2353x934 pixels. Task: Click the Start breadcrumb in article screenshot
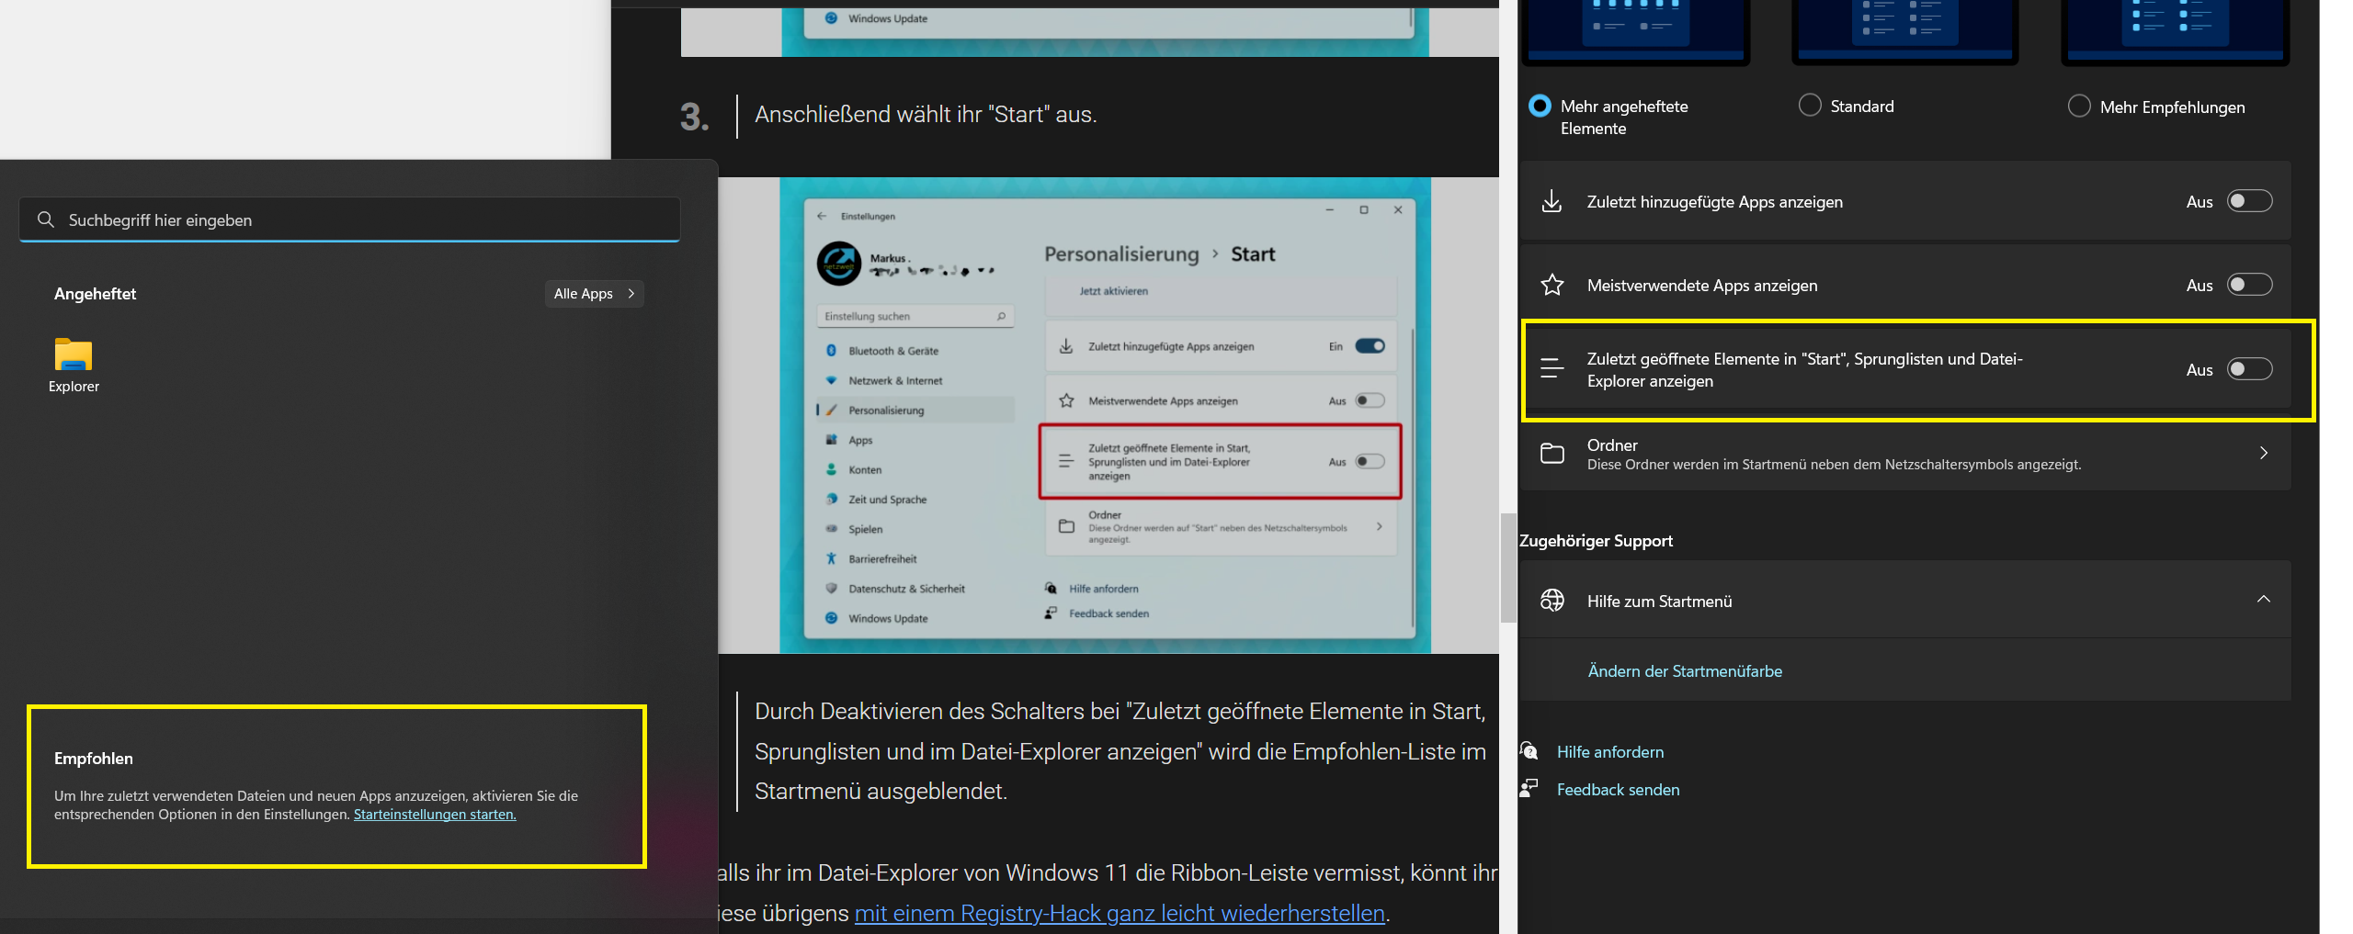(1253, 254)
